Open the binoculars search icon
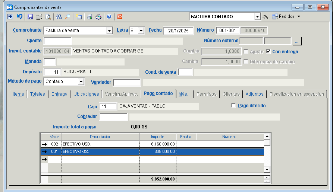333x192 pixels. coord(59,17)
